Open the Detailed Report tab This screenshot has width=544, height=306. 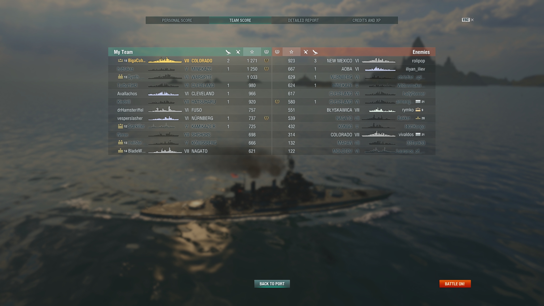(303, 20)
